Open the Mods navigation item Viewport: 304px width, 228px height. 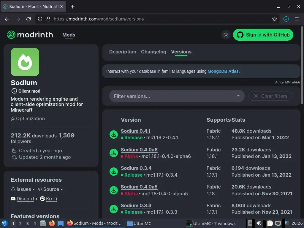click(x=69, y=35)
